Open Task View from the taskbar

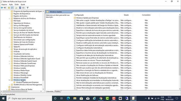tap(62, 98)
